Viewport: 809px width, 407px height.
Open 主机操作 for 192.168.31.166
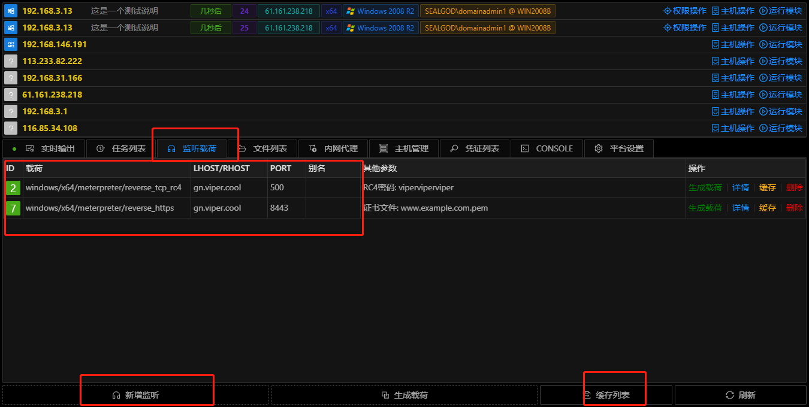733,78
